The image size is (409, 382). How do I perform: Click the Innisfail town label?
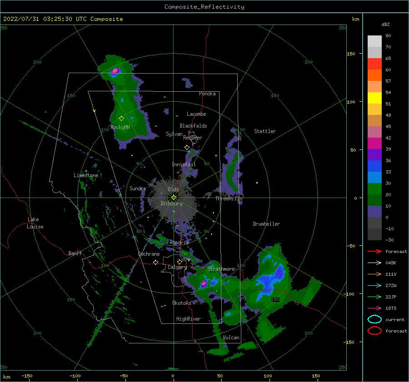point(184,164)
